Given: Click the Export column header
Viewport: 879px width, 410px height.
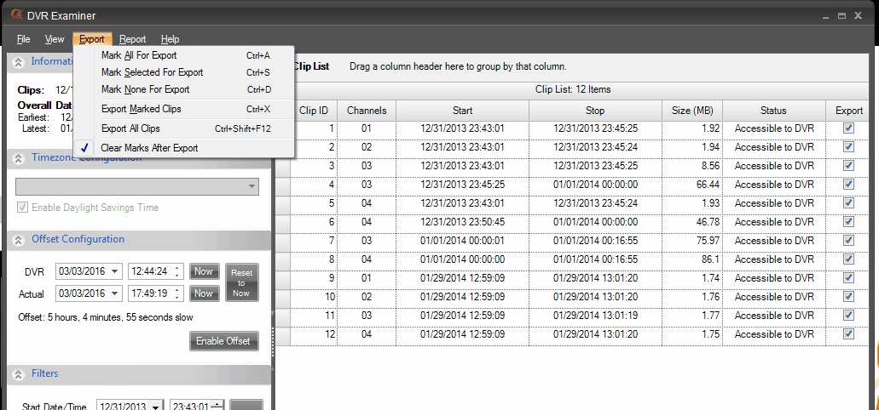Looking at the screenshot, I should pos(848,111).
